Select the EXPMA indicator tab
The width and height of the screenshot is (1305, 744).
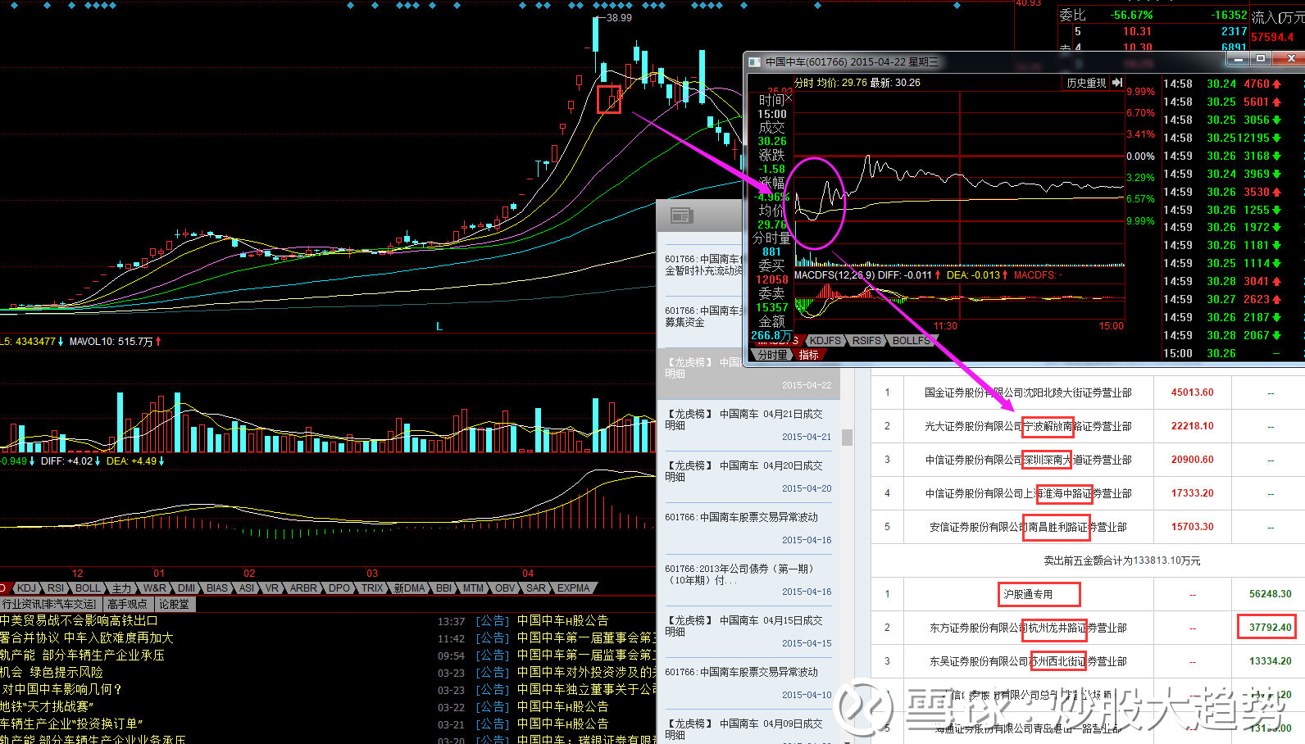pyautogui.click(x=574, y=588)
